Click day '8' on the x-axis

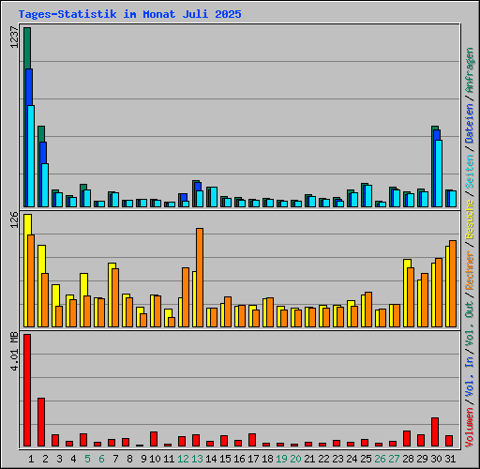pos(129,459)
